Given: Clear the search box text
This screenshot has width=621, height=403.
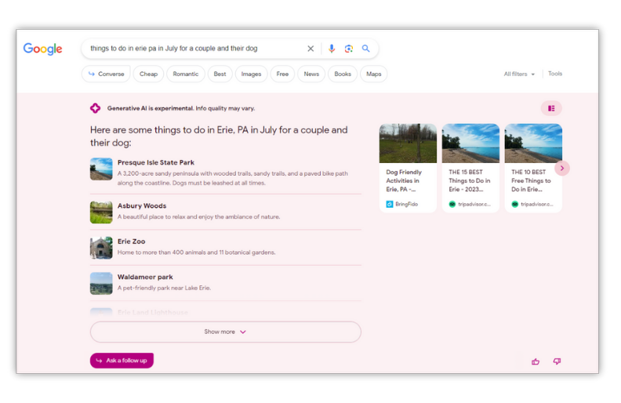Looking at the screenshot, I should point(310,49).
